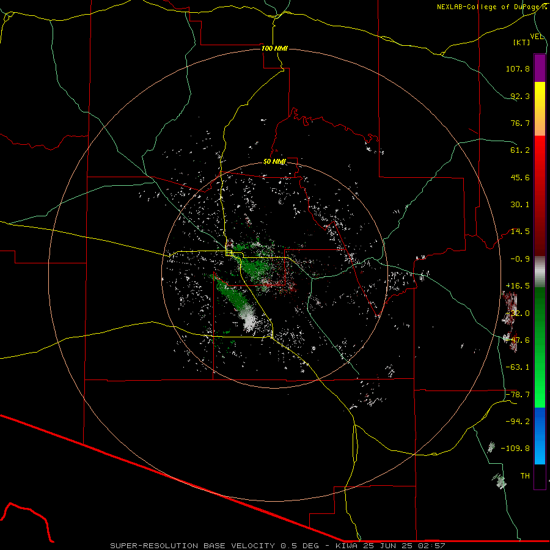Viewport: 550px width, 550px height.
Task: Click the TH label on the legend
Action: coord(525,476)
